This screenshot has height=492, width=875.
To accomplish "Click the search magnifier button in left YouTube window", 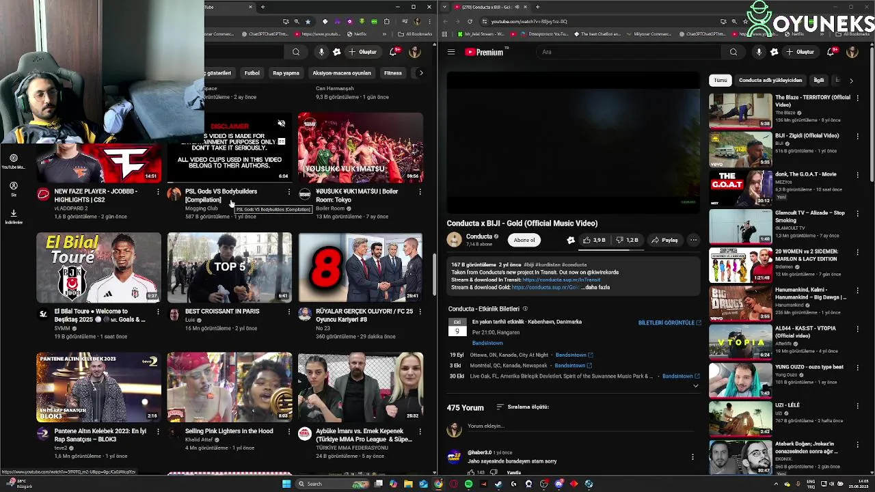I will [x=296, y=52].
